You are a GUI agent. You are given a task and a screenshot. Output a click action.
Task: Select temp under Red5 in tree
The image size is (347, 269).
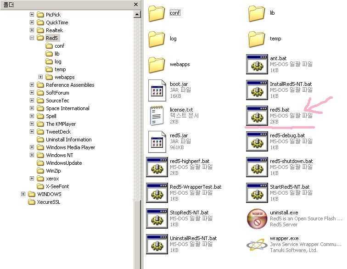(60, 69)
